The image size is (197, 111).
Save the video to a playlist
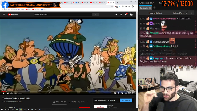[x=81, y=102]
